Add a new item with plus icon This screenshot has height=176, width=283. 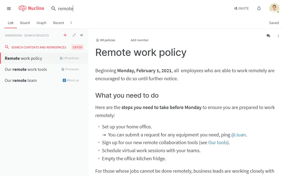point(65,35)
